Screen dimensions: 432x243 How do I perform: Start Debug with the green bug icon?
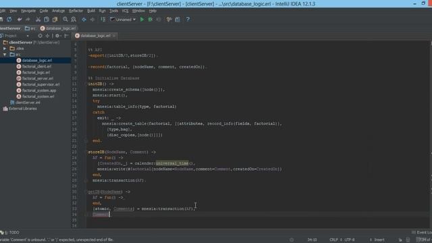[x=151, y=20]
